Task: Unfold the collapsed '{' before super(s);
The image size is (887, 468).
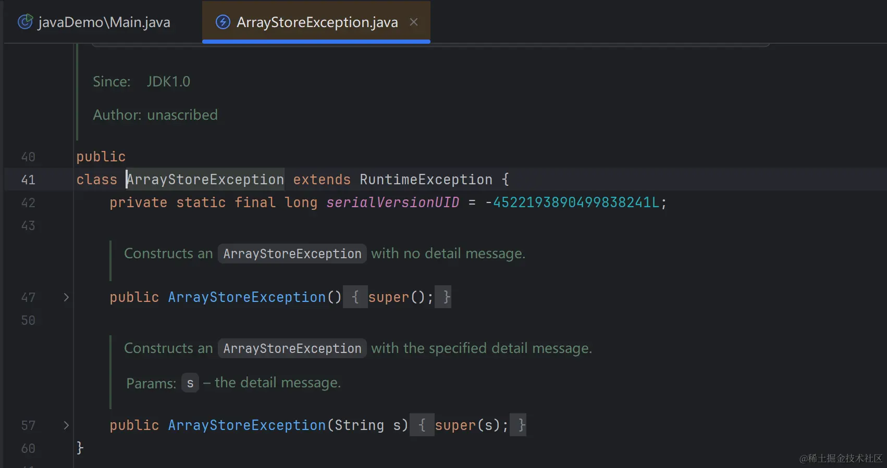Action: pyautogui.click(x=422, y=425)
